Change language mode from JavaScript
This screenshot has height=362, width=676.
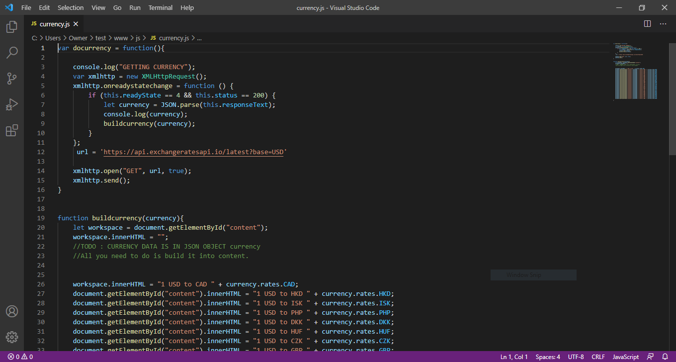pos(625,357)
